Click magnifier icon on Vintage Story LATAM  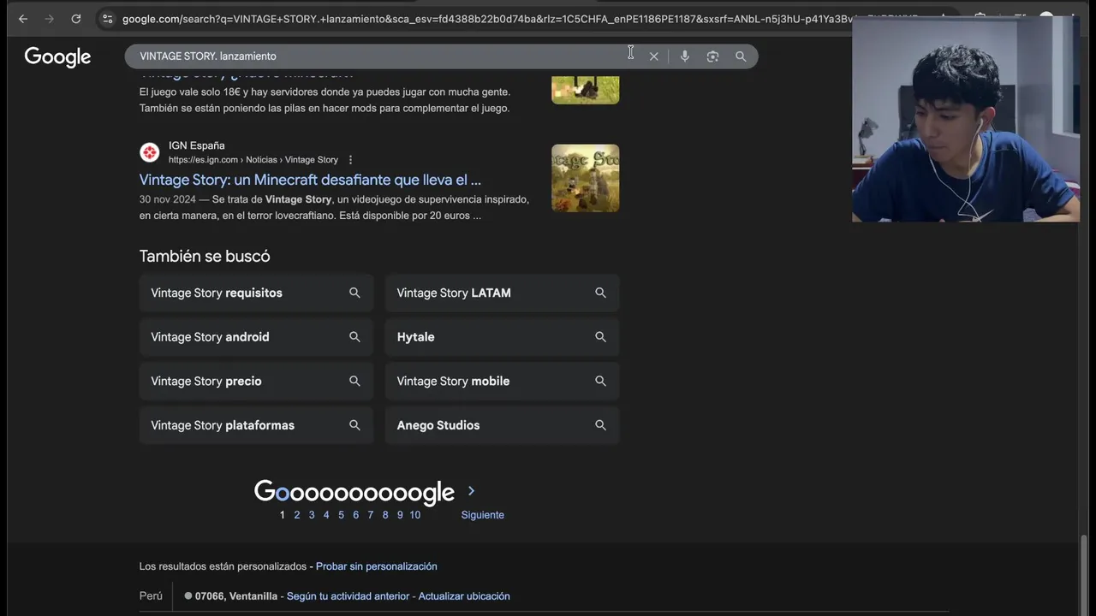(x=600, y=293)
